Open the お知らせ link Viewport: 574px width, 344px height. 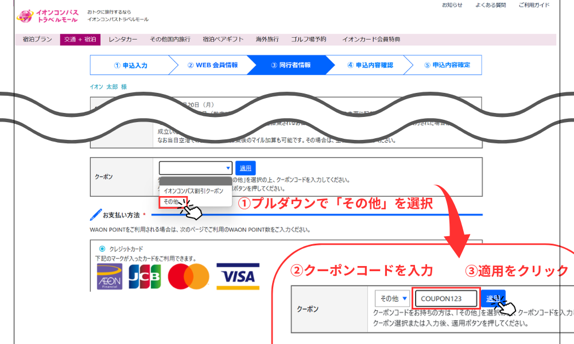(452, 5)
